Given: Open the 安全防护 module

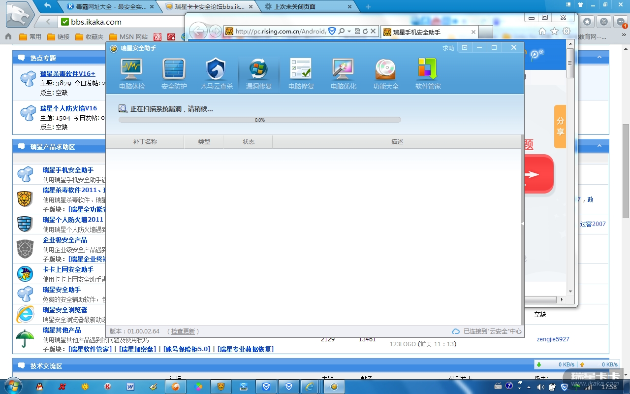Looking at the screenshot, I should [174, 74].
